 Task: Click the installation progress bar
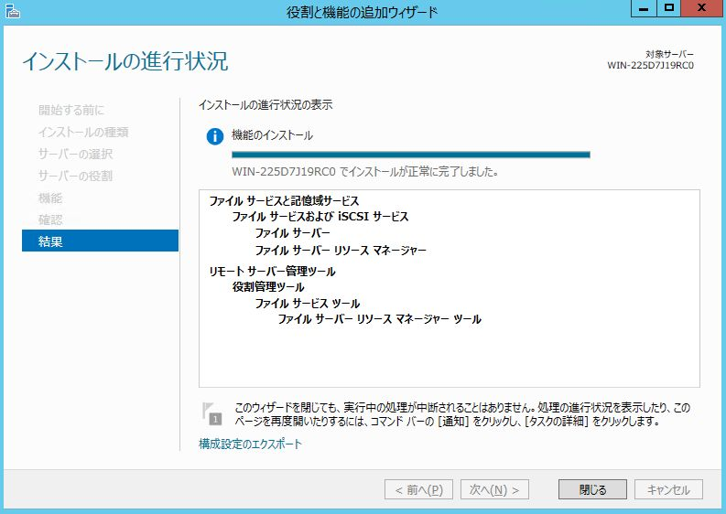point(410,155)
